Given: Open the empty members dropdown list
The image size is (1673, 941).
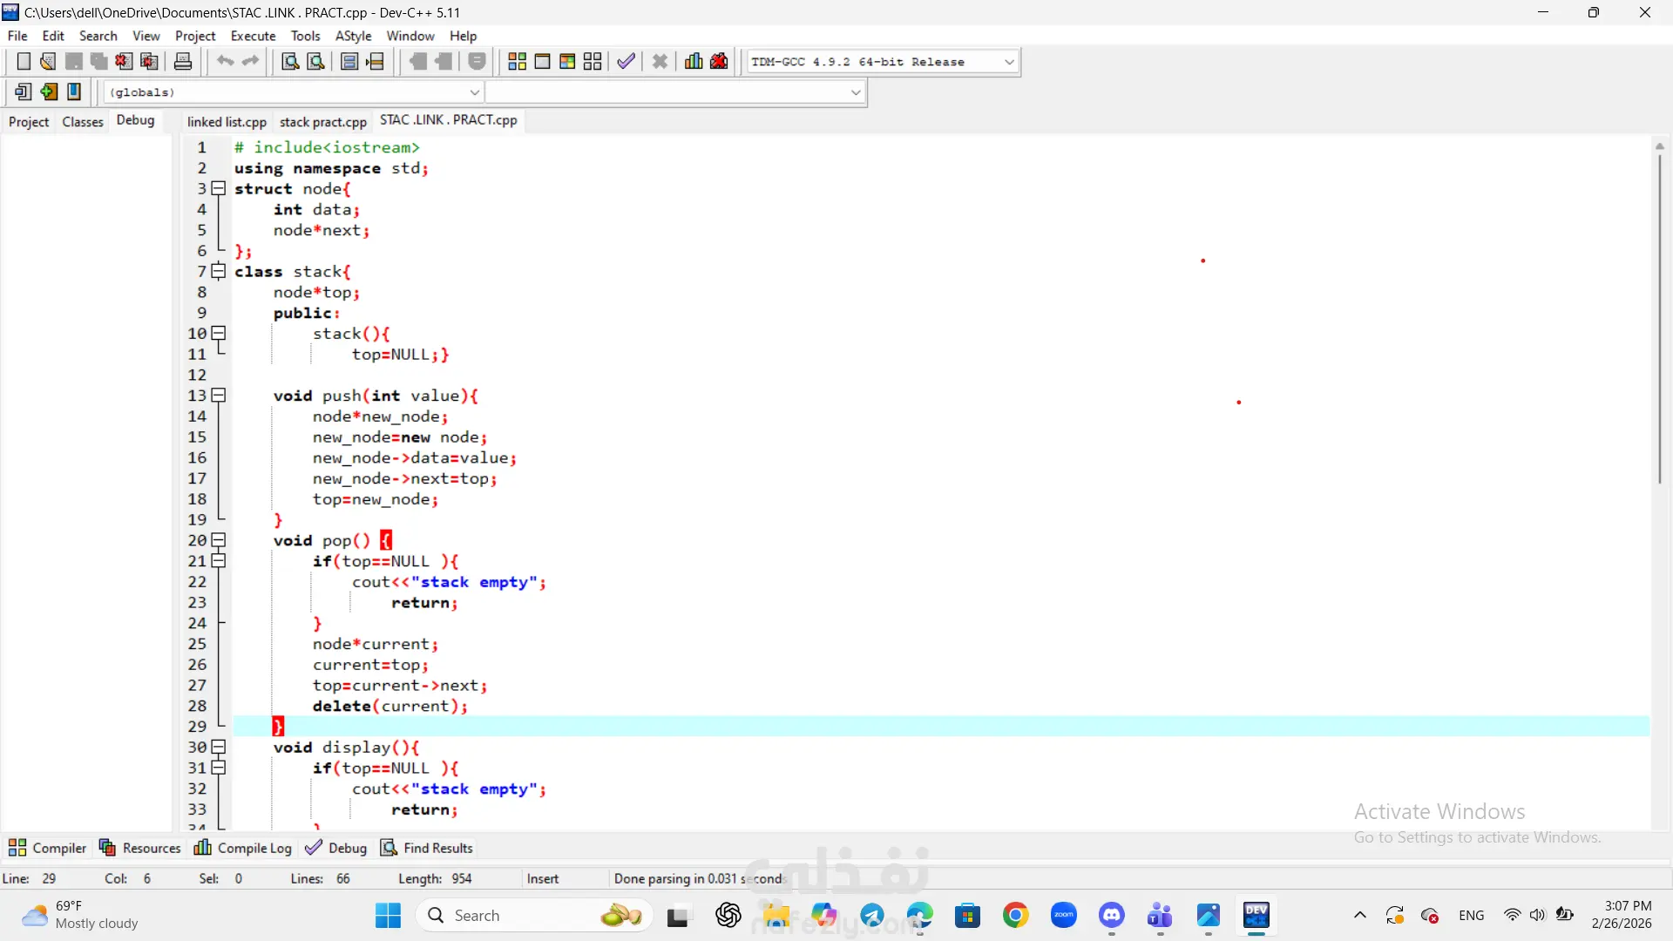Looking at the screenshot, I should coord(855,92).
